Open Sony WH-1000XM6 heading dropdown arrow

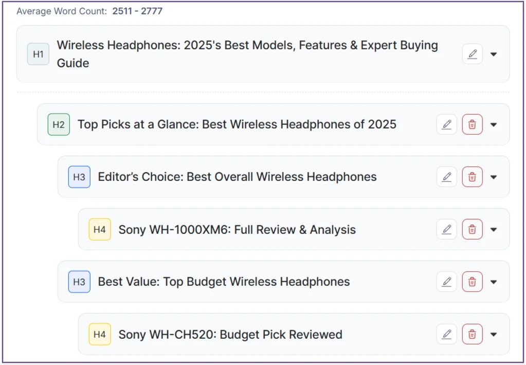coord(494,230)
